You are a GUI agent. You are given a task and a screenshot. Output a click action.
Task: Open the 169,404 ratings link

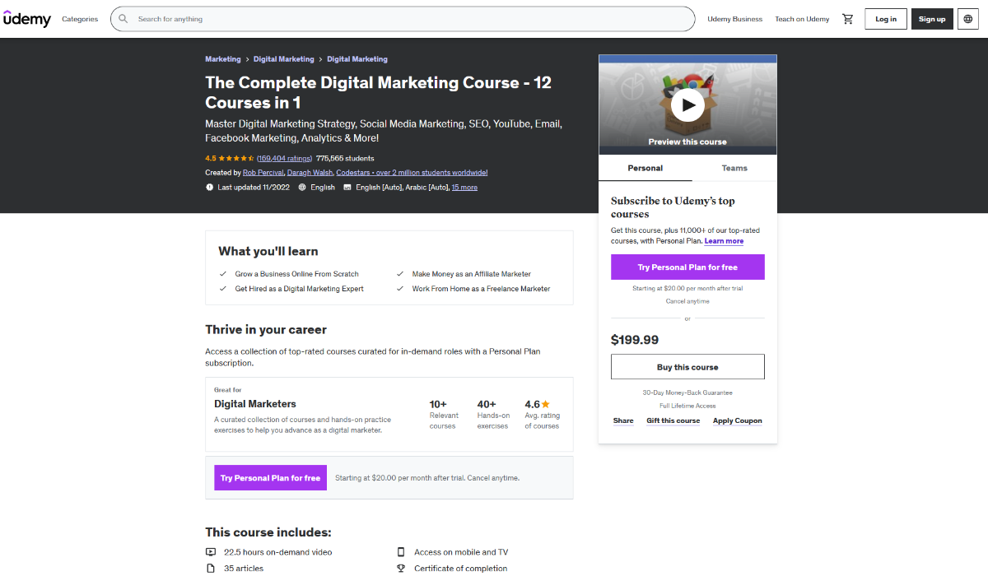(x=284, y=158)
